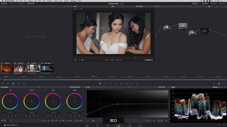Toggle the Gallery panel

[x=4, y=4]
